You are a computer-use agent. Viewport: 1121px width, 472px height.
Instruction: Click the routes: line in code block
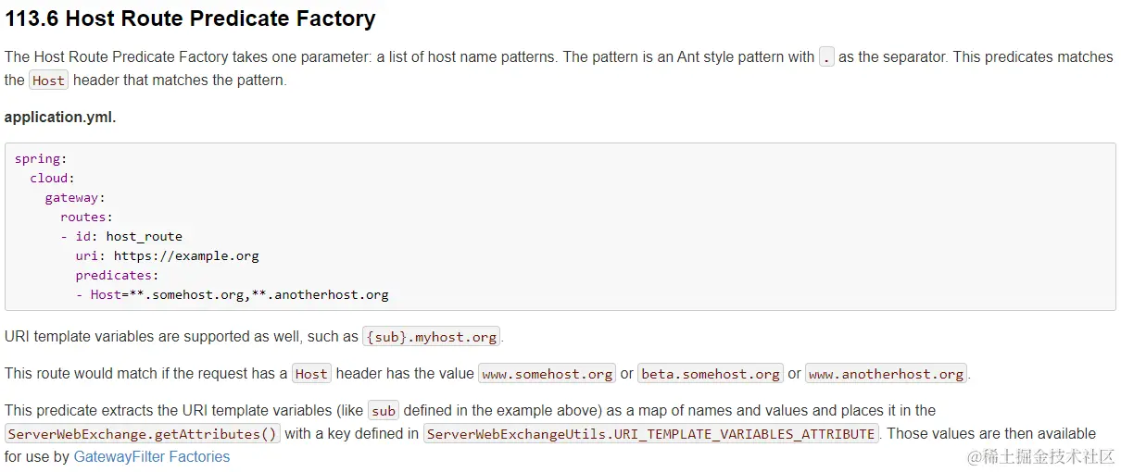pyautogui.click(x=86, y=217)
